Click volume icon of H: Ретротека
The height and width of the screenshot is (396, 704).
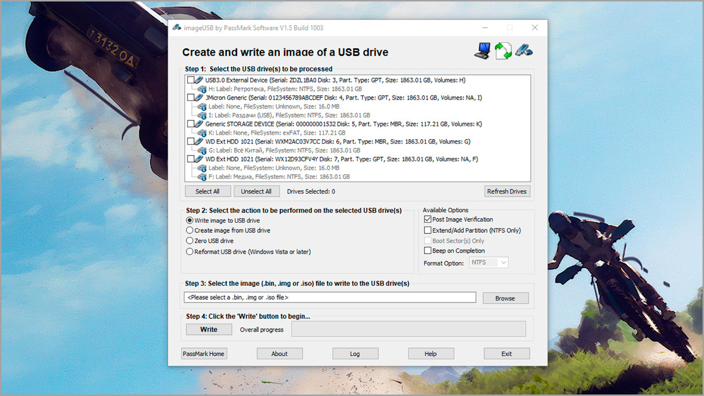click(x=202, y=89)
